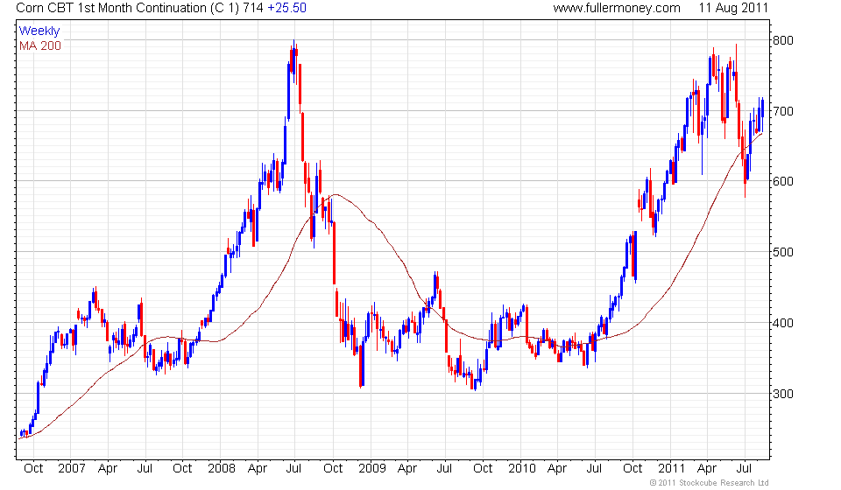Click "© 2011 Stockcube Research Ltd" copyright text
This screenshot has width=841, height=490.
(x=709, y=483)
